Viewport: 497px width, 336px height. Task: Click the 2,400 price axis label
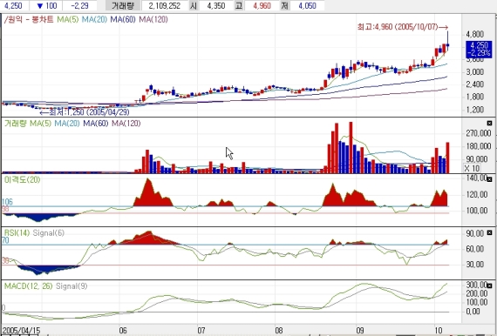tap(475, 84)
